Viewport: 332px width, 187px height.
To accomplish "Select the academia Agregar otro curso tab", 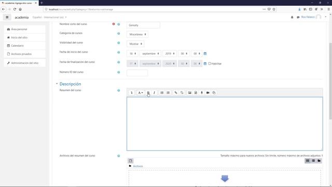I will pos(19,3).
